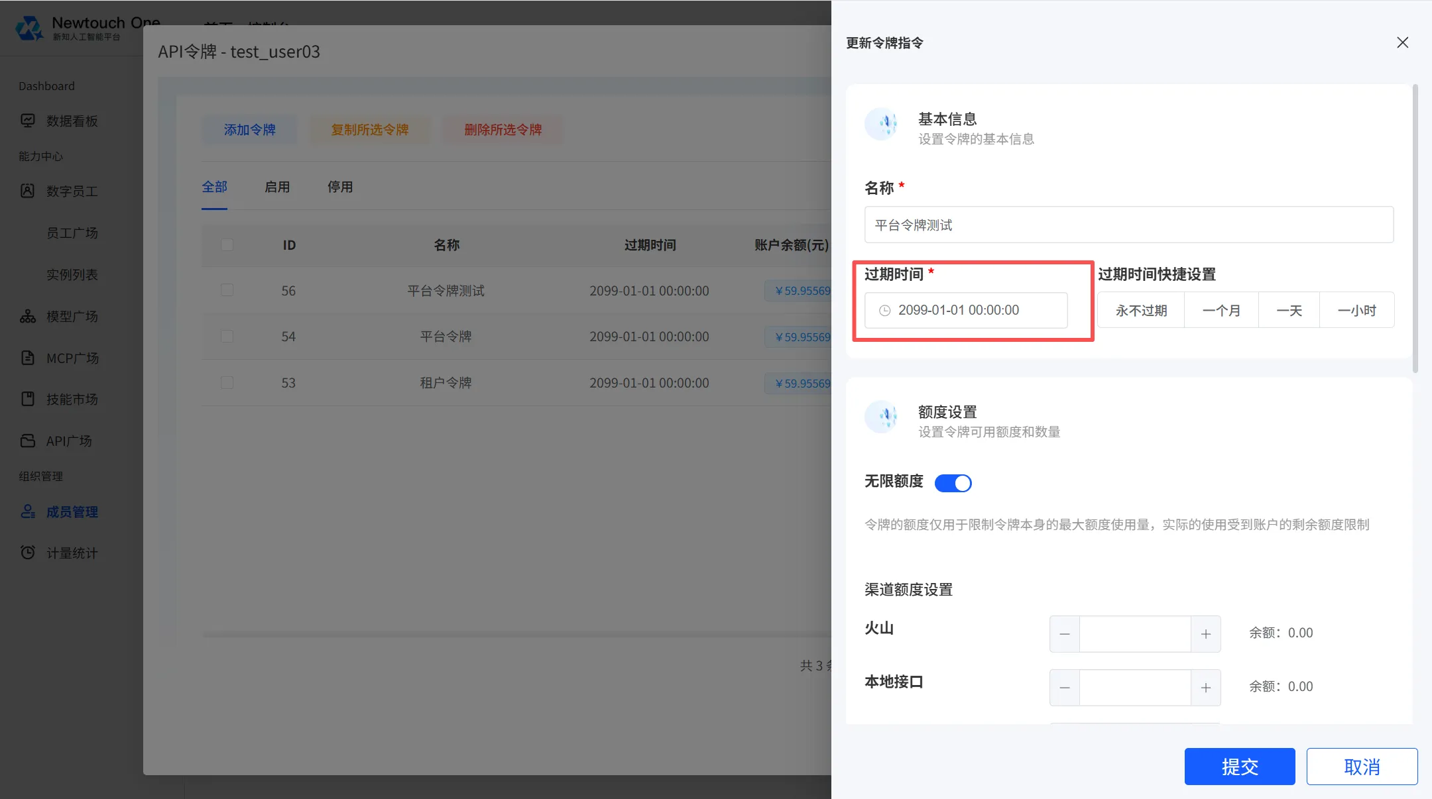Image resolution: width=1432 pixels, height=799 pixels.
Task: Switch to the 全部 tab
Action: [214, 187]
